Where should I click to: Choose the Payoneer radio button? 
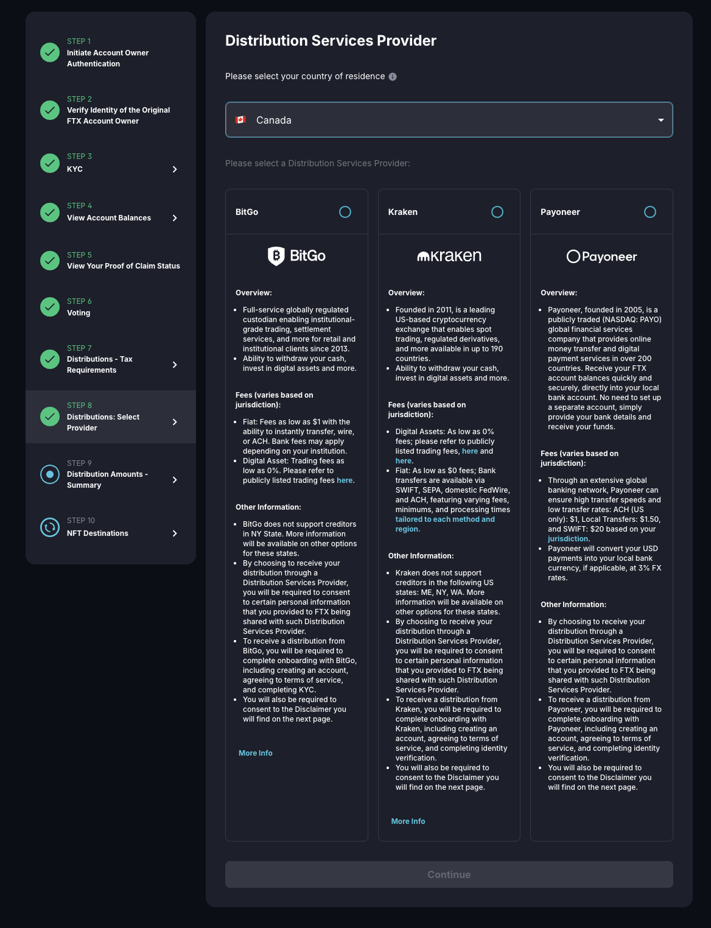click(650, 212)
